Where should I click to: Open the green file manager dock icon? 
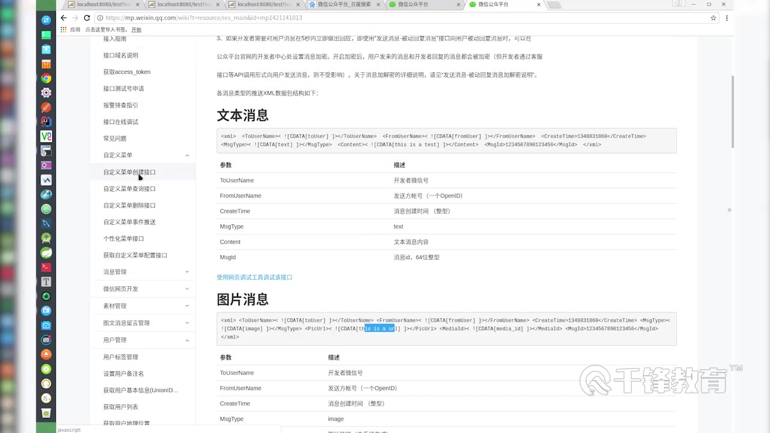(46, 35)
